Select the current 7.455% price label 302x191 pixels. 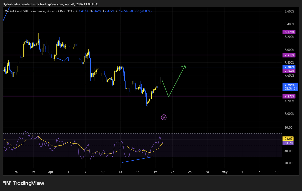289,85
